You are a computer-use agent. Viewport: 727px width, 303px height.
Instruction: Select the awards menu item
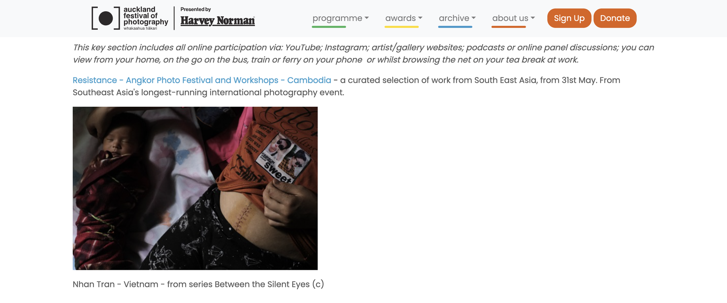coord(400,18)
